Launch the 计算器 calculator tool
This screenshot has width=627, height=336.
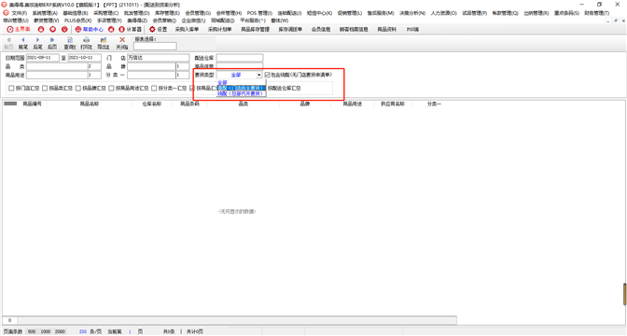tap(130, 29)
